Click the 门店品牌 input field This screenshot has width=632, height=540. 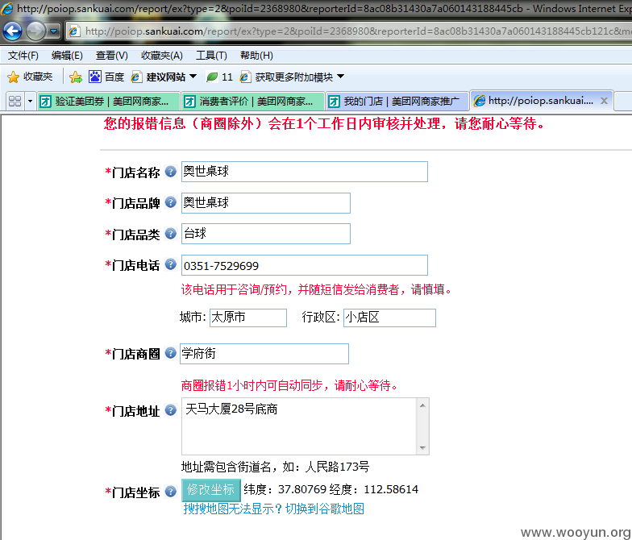click(266, 203)
